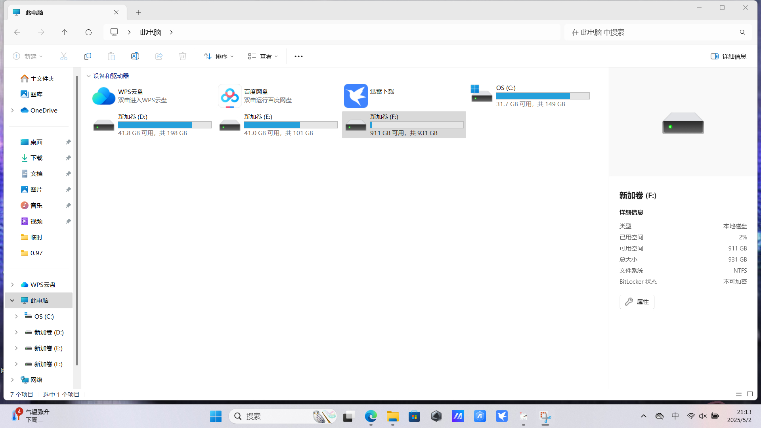Click the Copy icon in toolbar
This screenshot has height=428, width=761.
[x=88, y=56]
